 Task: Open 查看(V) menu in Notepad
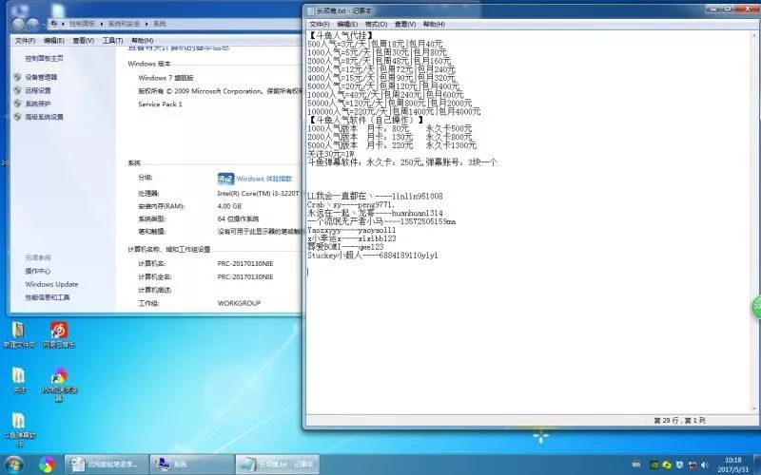coord(405,25)
